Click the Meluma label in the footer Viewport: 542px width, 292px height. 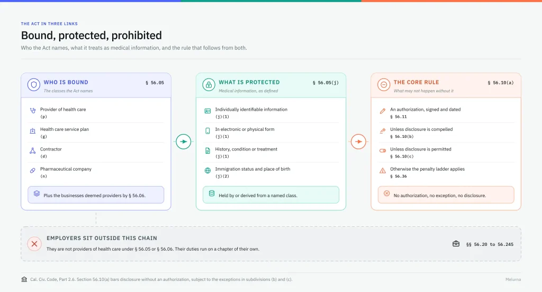coord(513,279)
